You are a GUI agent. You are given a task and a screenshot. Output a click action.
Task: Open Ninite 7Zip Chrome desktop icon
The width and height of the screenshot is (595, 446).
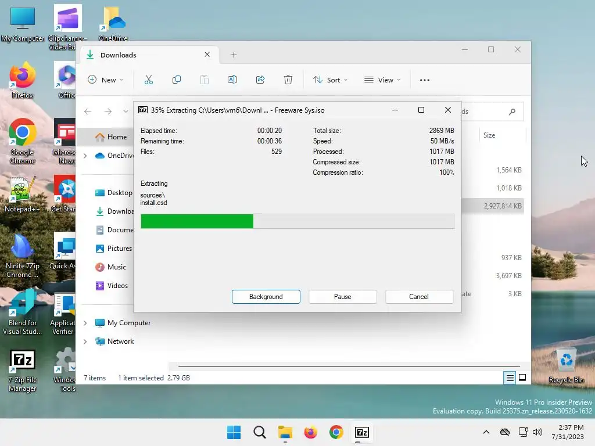pyautogui.click(x=23, y=256)
